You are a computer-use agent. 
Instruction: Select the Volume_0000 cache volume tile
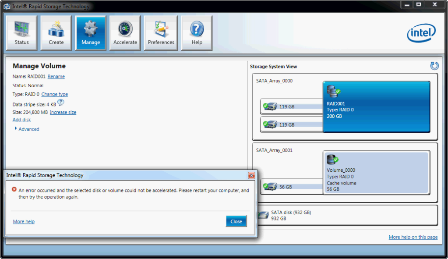pos(376,173)
